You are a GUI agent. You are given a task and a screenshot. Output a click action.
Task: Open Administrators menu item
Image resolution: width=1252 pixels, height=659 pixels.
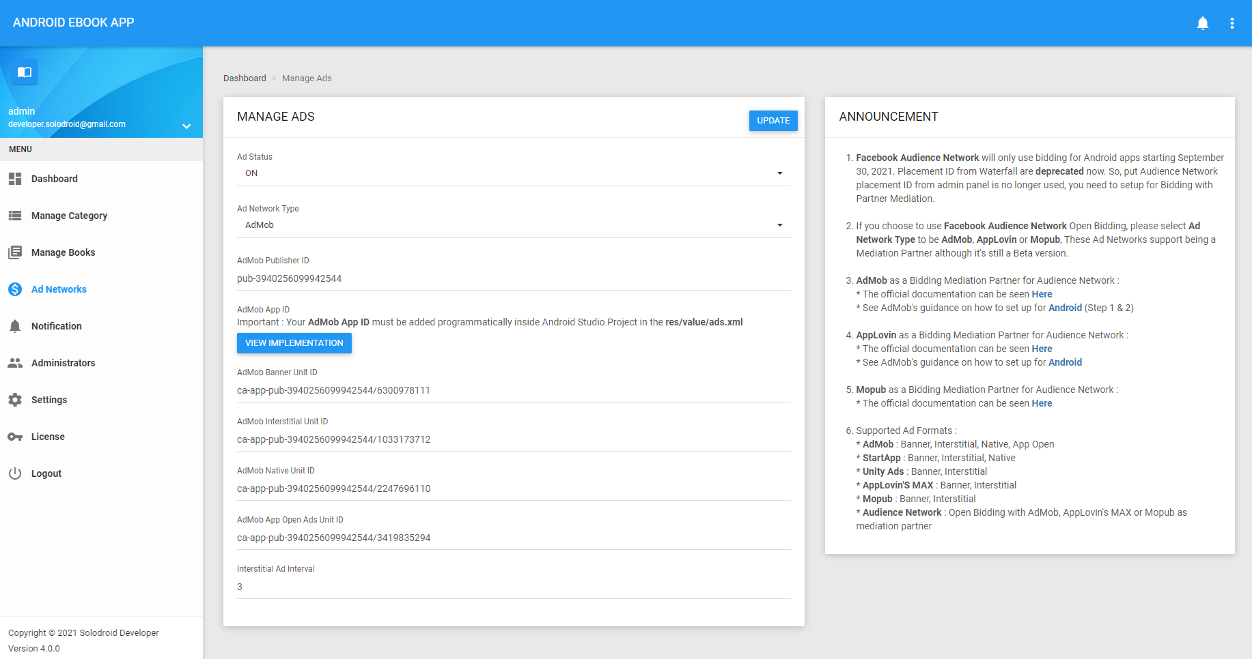(x=63, y=363)
